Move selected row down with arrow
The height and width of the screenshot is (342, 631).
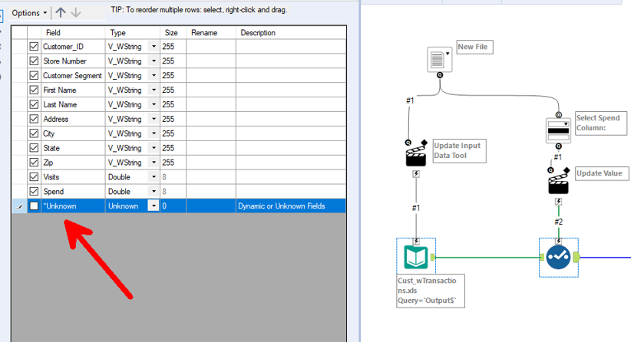pyautogui.click(x=76, y=12)
